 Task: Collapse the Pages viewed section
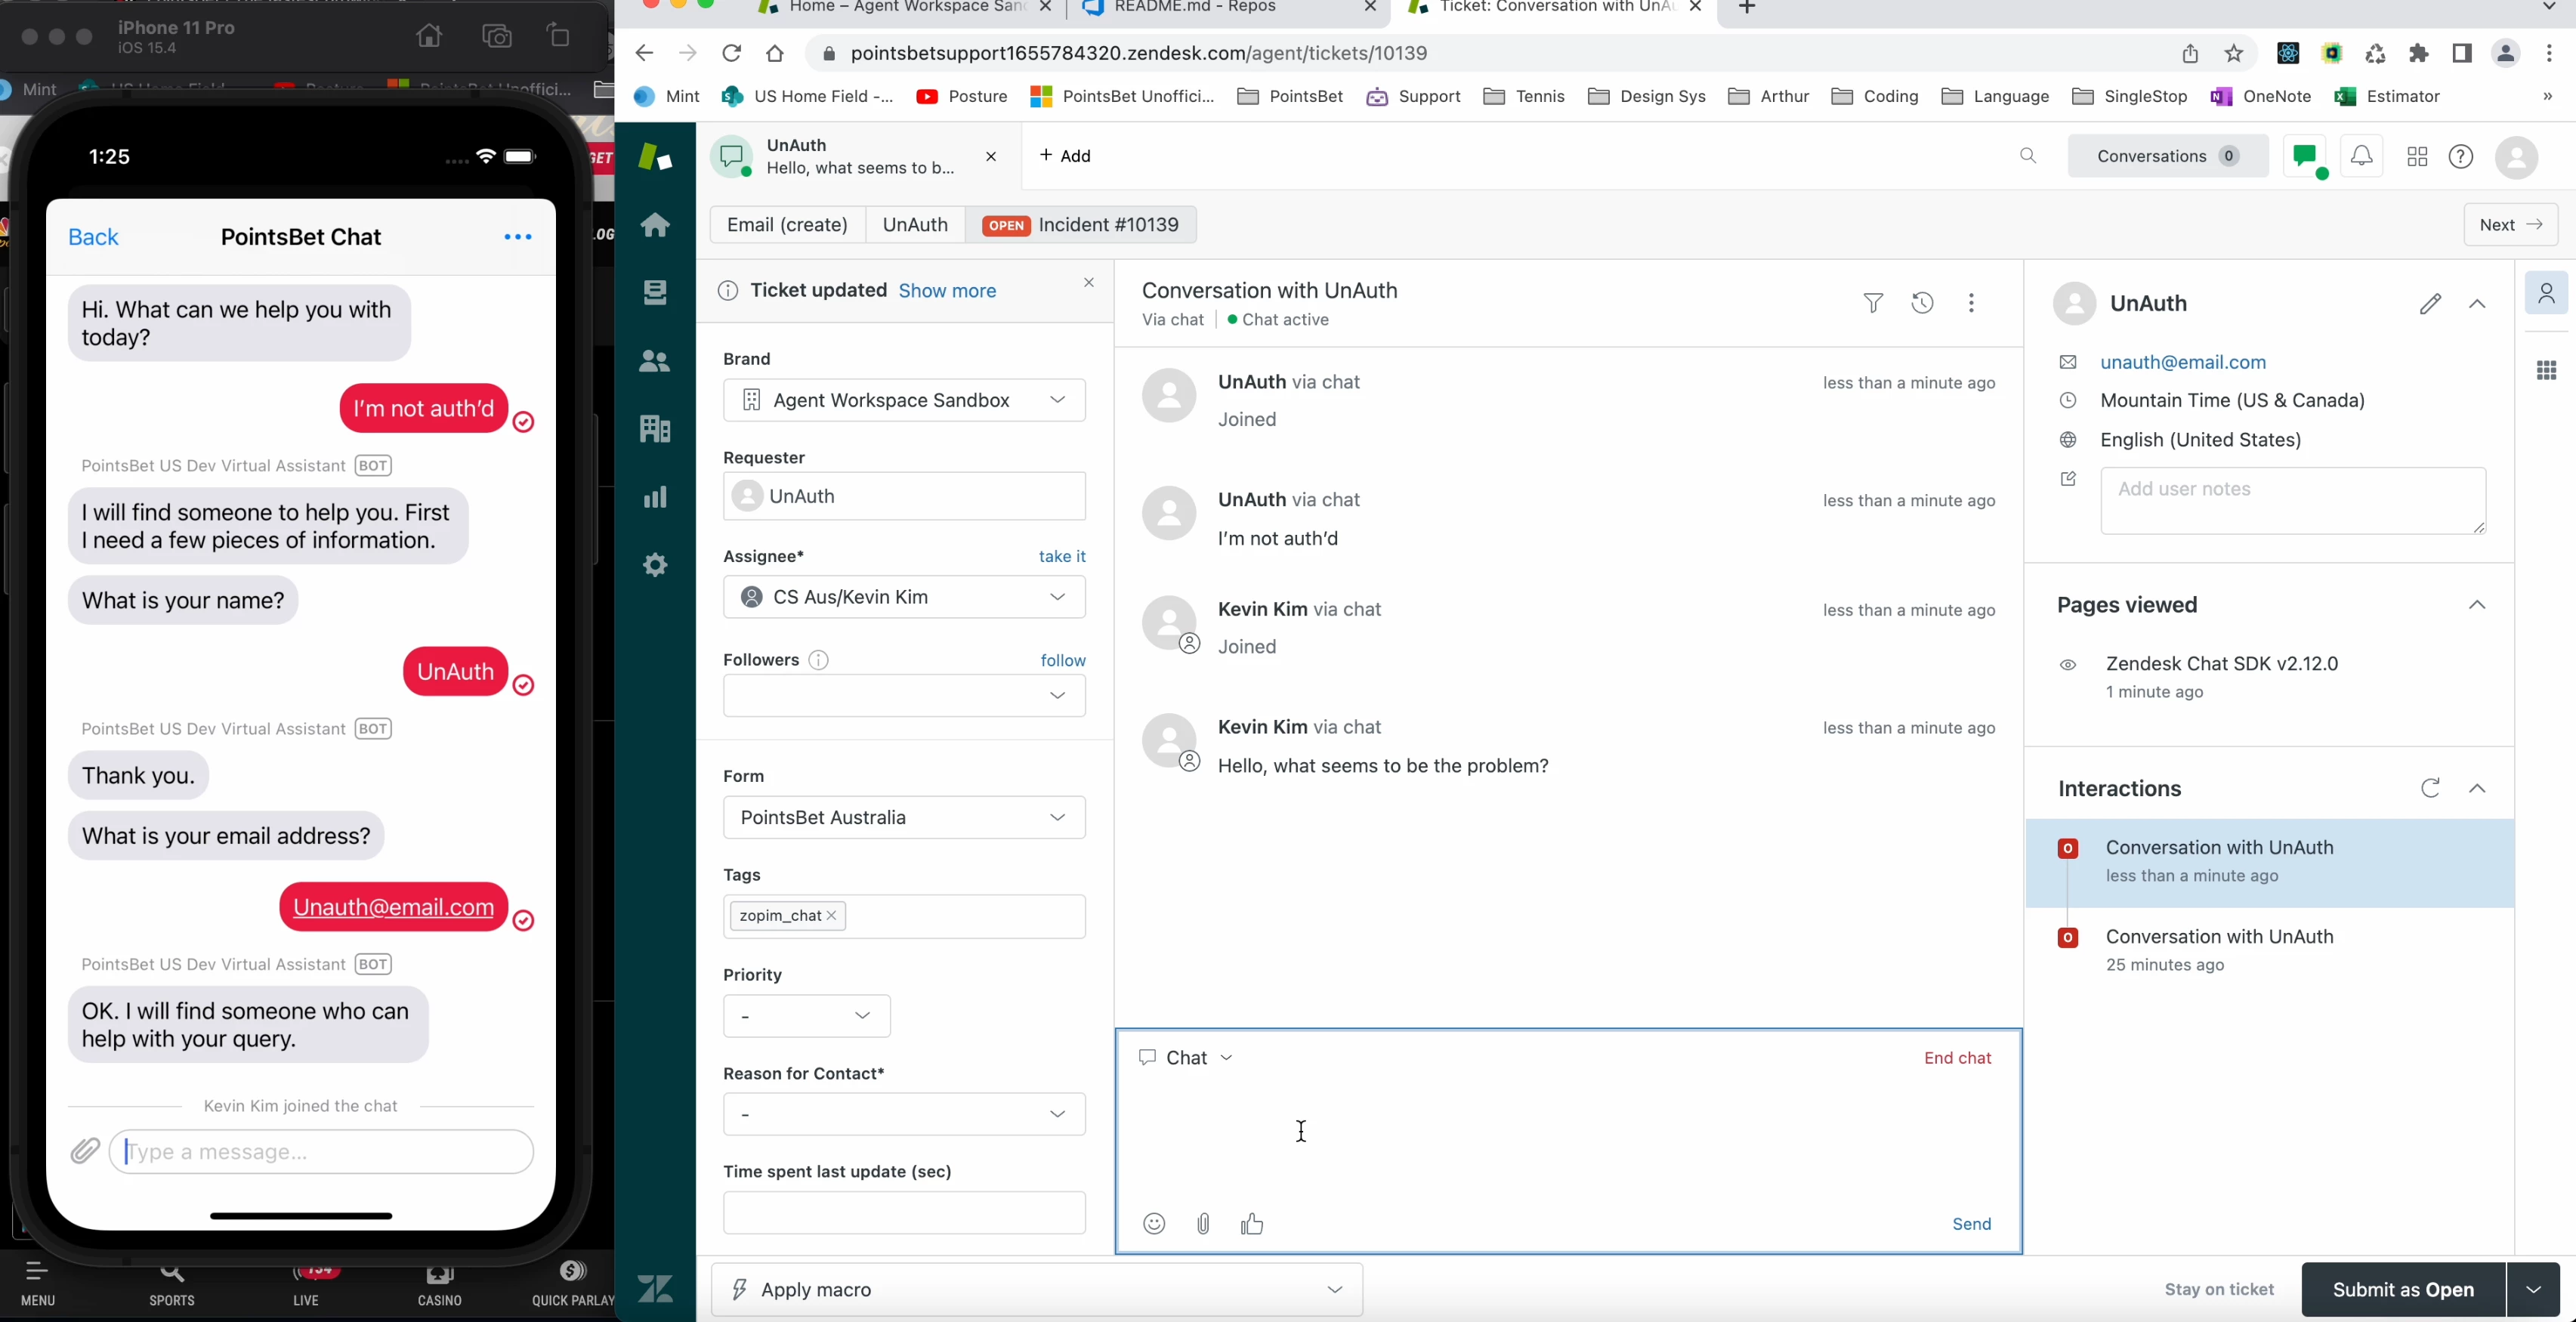(x=2477, y=605)
